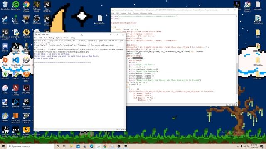Launch VALORANT from the desktop

click(x=26, y=89)
